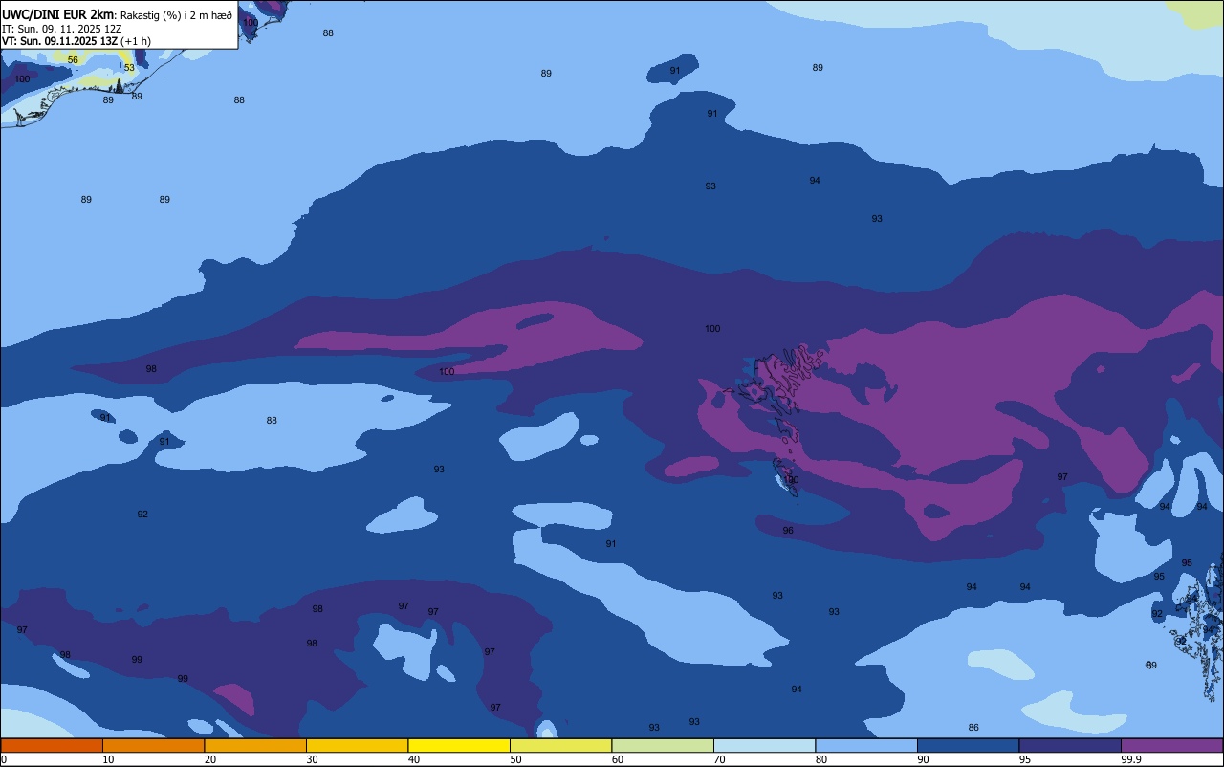Click the '56' humidity value on the map
Screen dimensions: 1224x767
73,60
